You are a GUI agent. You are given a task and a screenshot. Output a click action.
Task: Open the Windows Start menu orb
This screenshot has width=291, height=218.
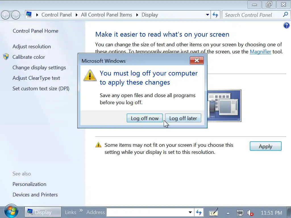[x=11, y=211]
